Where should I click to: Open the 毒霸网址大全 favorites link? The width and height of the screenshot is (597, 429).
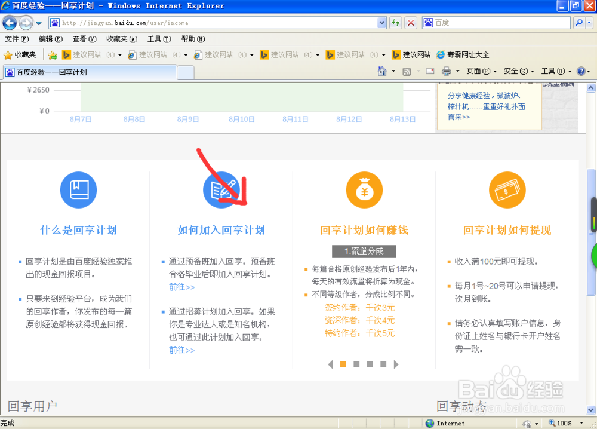click(x=463, y=55)
